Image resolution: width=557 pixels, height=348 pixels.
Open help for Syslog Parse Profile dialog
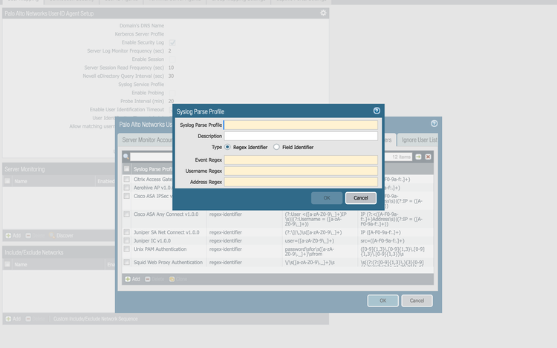[x=377, y=111]
